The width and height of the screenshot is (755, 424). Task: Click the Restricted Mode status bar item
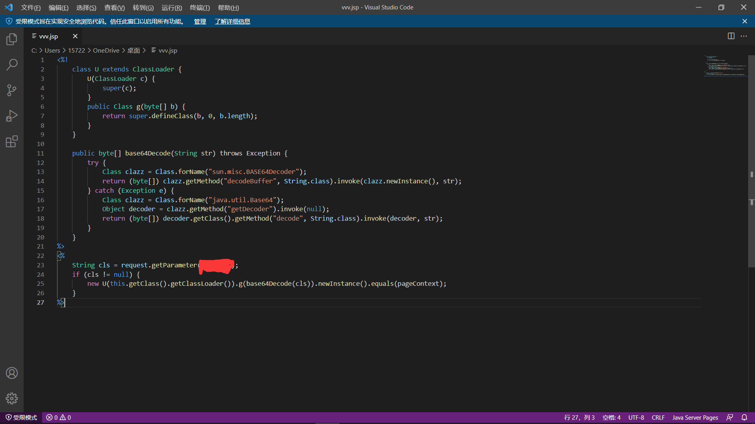(x=21, y=417)
